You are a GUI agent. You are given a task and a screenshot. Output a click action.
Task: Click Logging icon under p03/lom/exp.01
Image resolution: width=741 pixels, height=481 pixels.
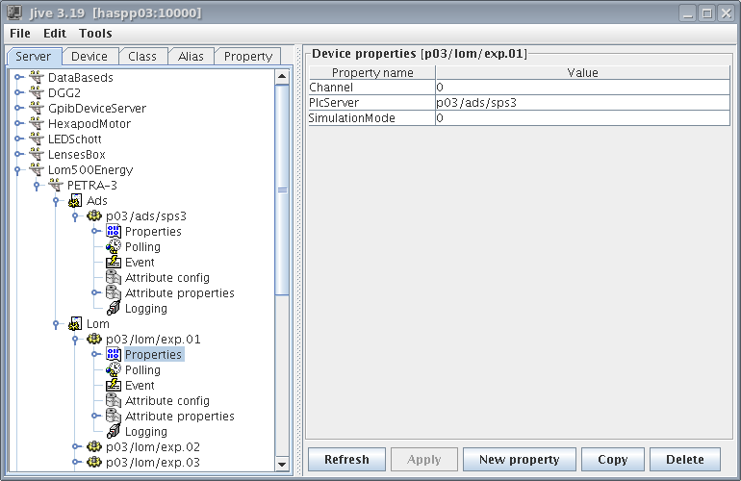point(114,431)
